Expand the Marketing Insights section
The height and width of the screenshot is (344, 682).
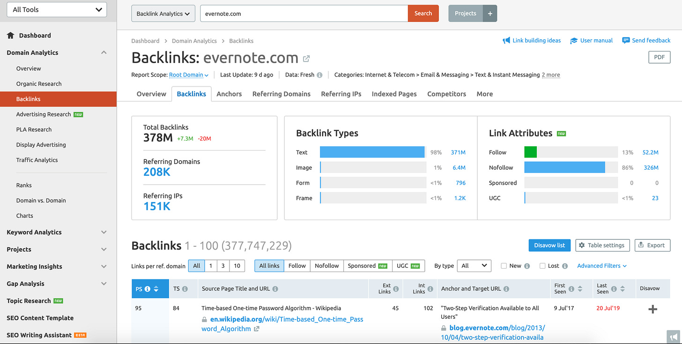[104, 266]
